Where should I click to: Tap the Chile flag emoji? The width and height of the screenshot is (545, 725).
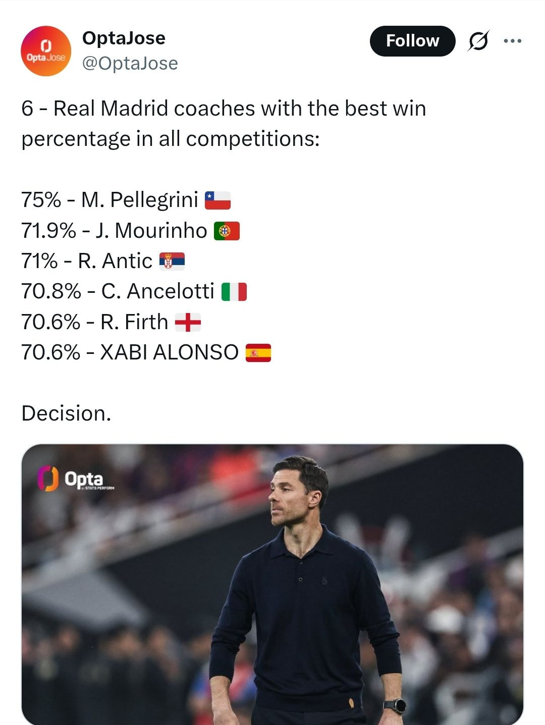[x=217, y=200]
